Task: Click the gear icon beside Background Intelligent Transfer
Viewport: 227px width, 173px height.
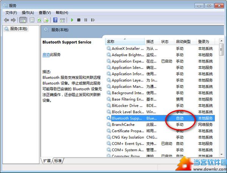Action: pyautogui.click(x=109, y=93)
